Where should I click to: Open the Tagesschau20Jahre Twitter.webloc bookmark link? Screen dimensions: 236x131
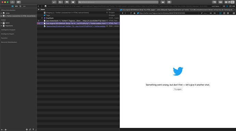(76, 26)
